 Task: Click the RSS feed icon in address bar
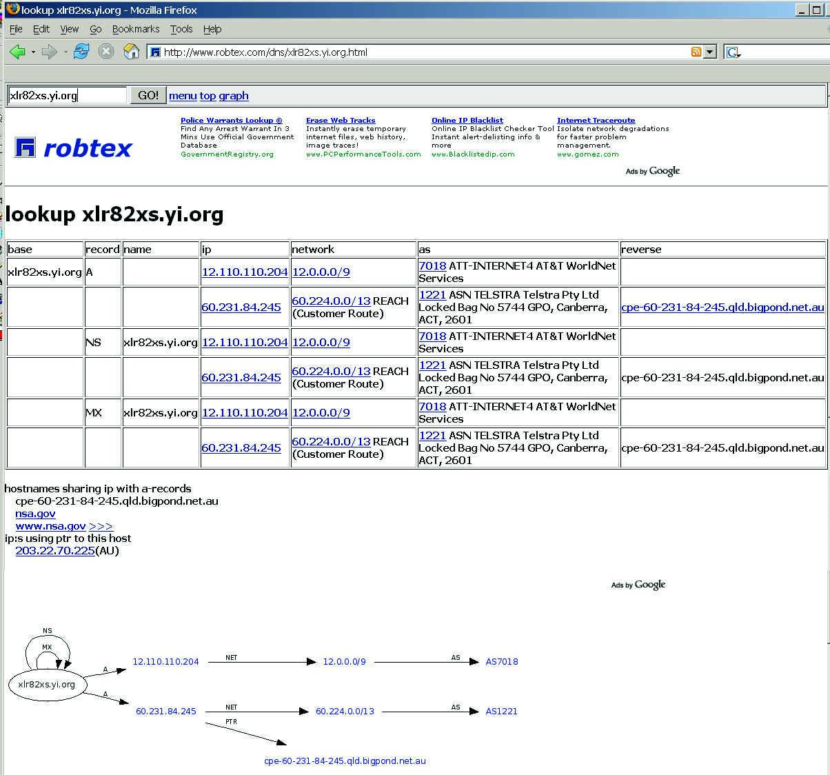tap(696, 52)
